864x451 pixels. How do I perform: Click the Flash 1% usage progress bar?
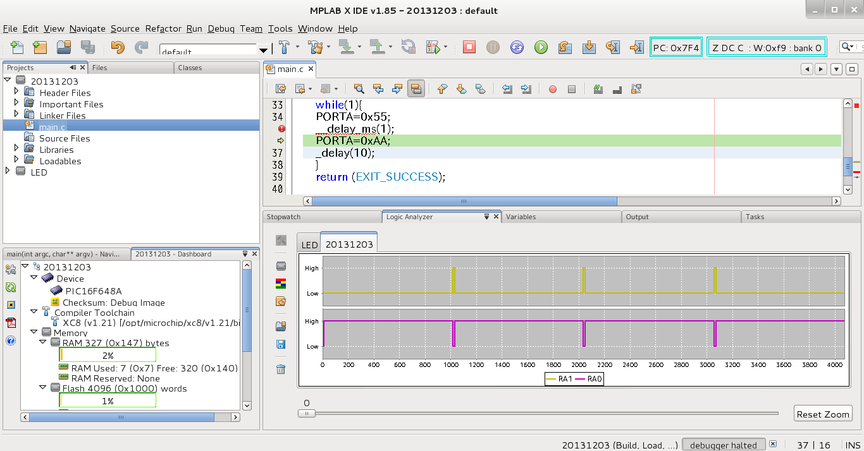108,401
